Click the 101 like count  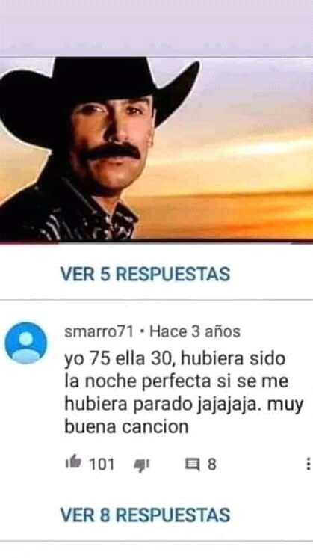102,465
